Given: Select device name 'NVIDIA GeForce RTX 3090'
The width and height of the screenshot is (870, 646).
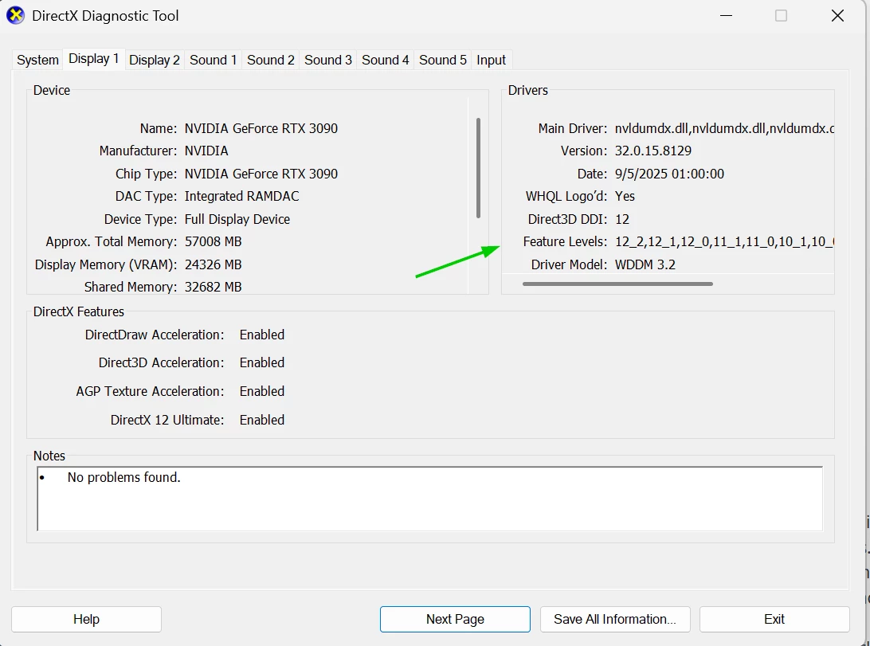Looking at the screenshot, I should pos(261,128).
